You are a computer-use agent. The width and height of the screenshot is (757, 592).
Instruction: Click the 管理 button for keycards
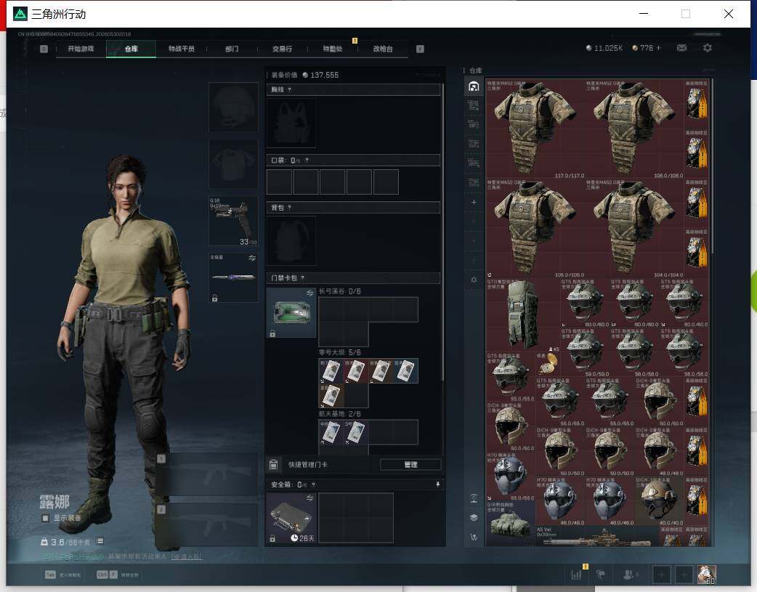click(410, 465)
